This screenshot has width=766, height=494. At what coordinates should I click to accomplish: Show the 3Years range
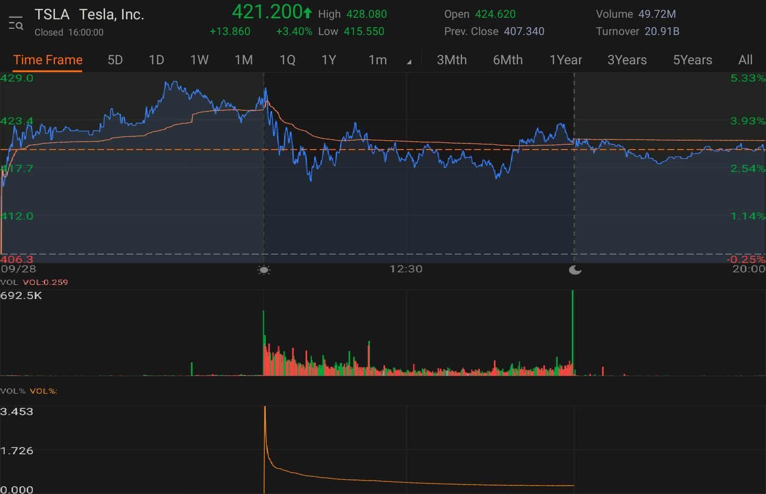pyautogui.click(x=627, y=60)
